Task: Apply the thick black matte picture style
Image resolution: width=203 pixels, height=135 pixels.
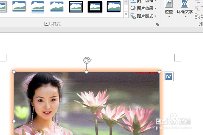Action: pos(95,7)
